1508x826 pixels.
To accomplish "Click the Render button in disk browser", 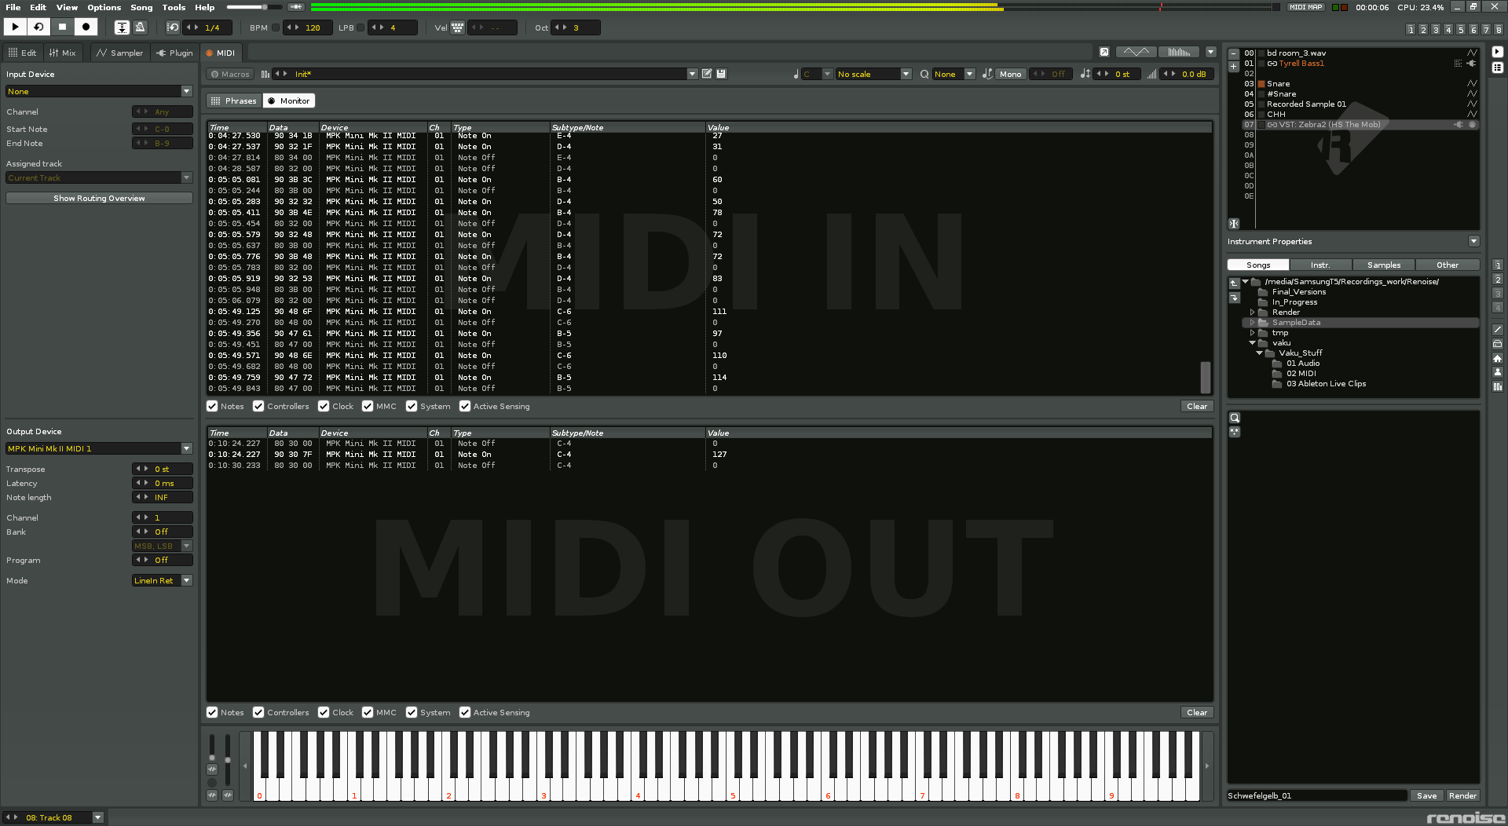I will (1462, 795).
